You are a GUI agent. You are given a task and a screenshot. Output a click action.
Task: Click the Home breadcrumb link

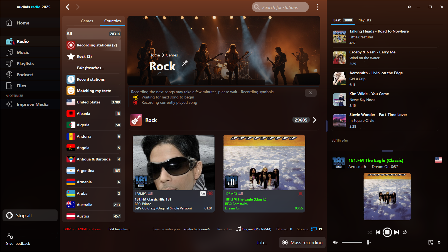tap(154, 55)
